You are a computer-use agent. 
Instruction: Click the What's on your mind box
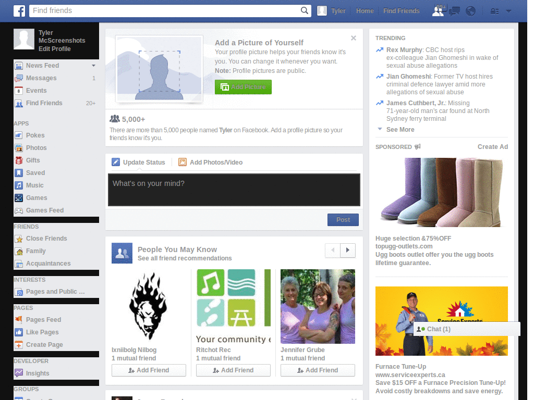(x=234, y=190)
